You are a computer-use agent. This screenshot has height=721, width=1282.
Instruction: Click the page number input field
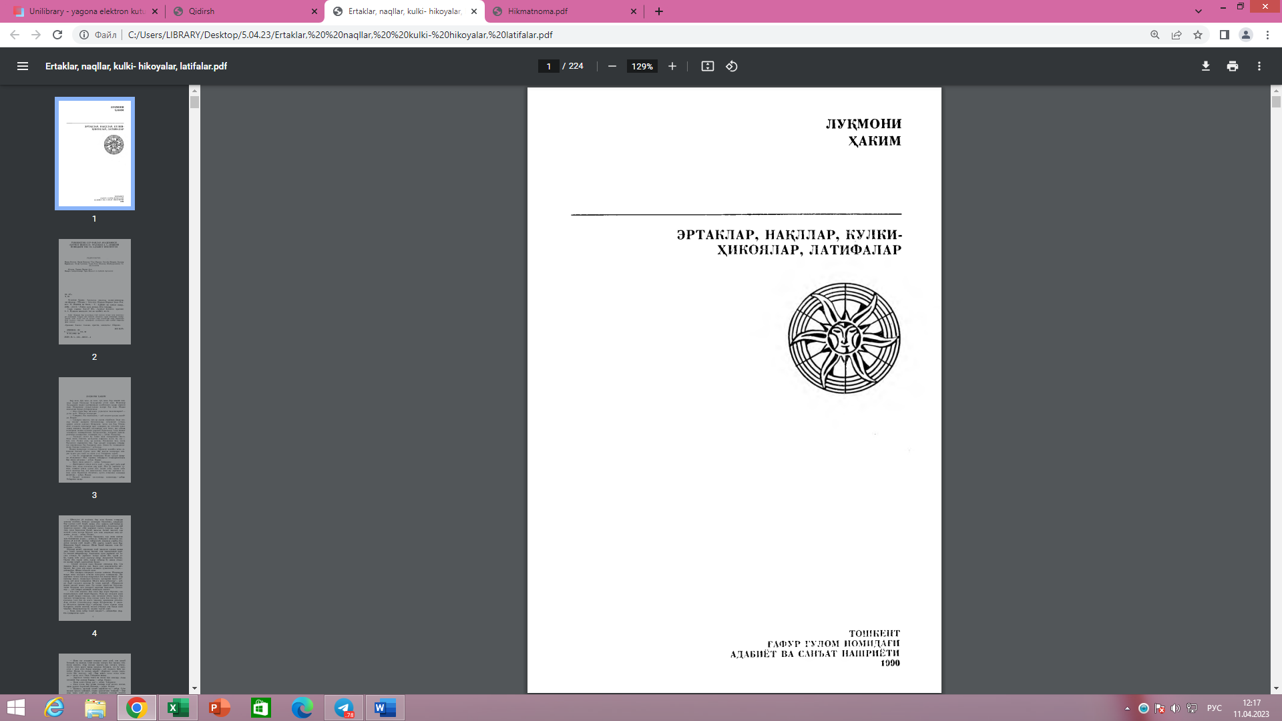click(548, 66)
